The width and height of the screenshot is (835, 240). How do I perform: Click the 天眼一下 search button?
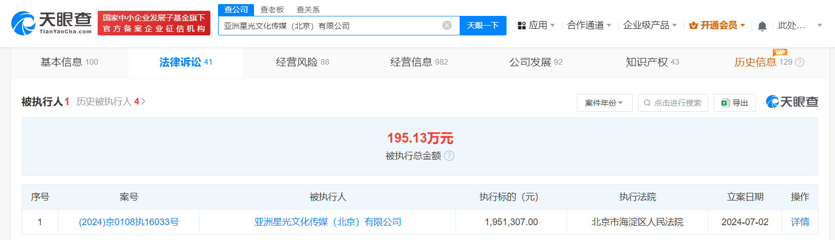click(x=483, y=26)
